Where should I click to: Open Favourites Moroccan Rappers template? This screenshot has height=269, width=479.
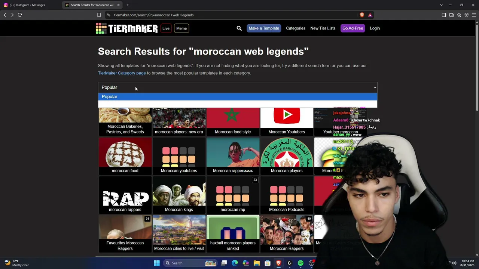[x=125, y=234]
